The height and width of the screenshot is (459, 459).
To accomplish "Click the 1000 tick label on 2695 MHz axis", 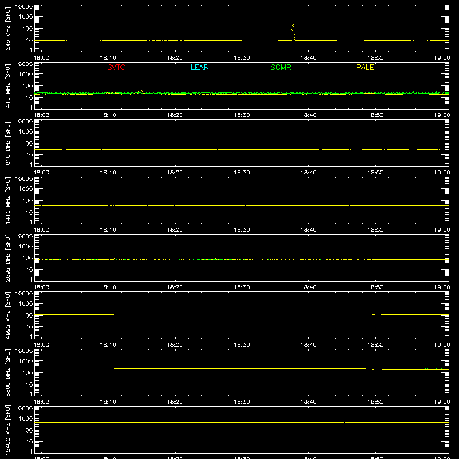I will click(x=26, y=247).
